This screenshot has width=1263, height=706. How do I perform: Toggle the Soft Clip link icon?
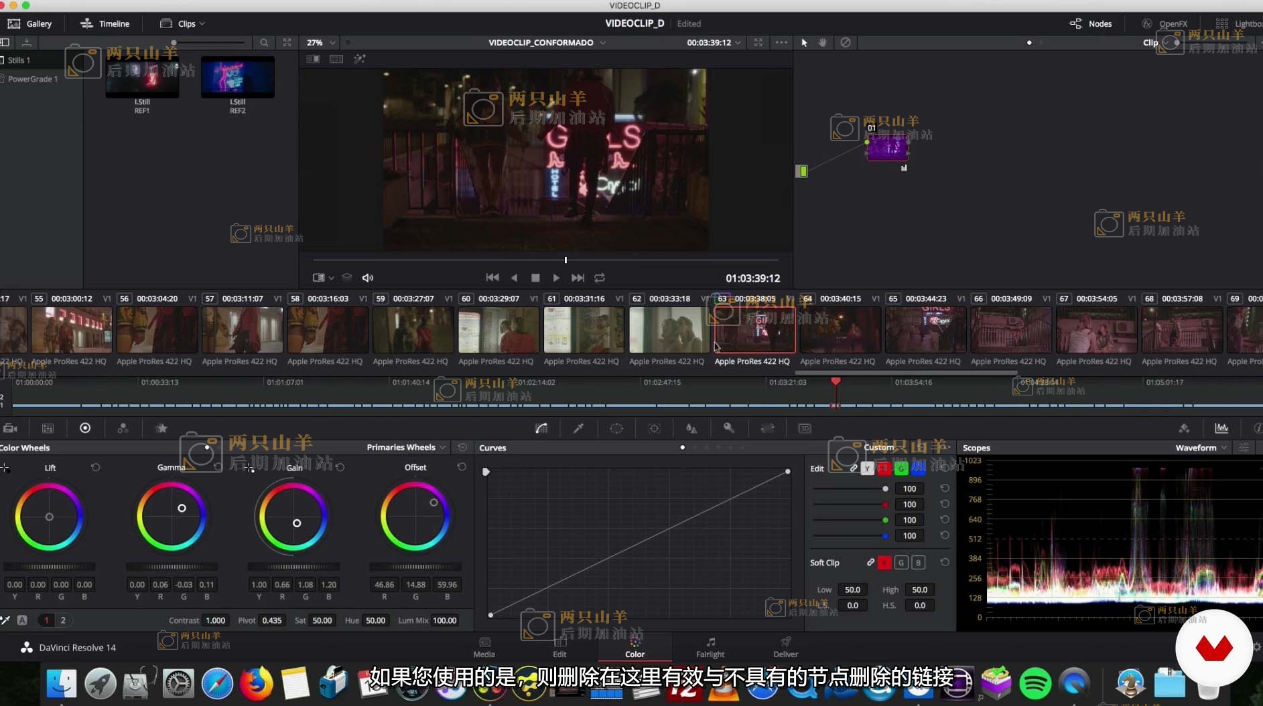click(x=870, y=563)
